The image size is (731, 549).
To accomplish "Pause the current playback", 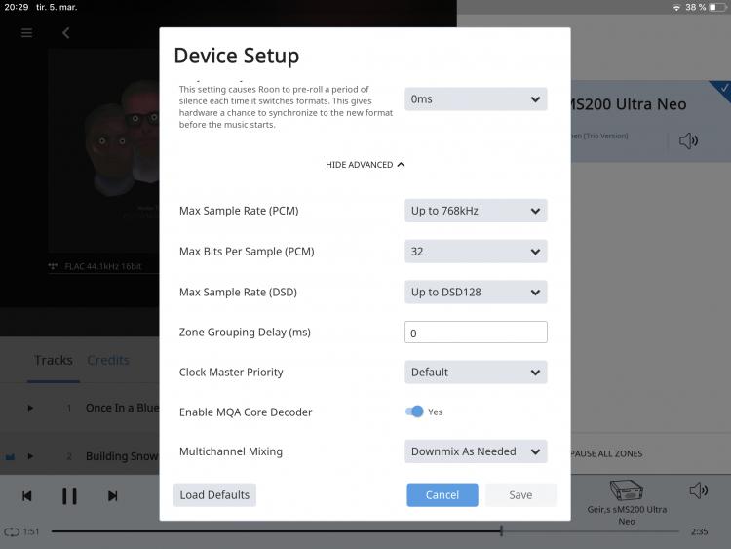I will coord(69,496).
